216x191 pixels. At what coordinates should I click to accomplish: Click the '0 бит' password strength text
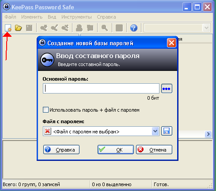[x=153, y=98]
